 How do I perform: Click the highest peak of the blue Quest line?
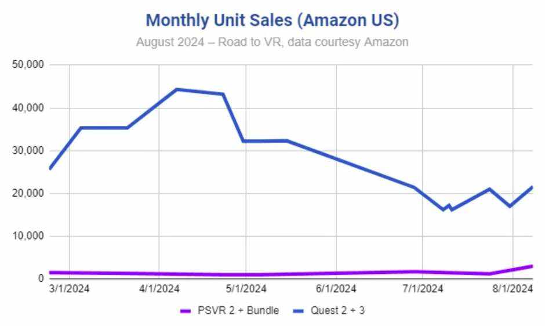177,89
